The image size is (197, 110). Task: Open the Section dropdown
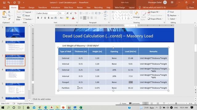[x=28, y=19]
